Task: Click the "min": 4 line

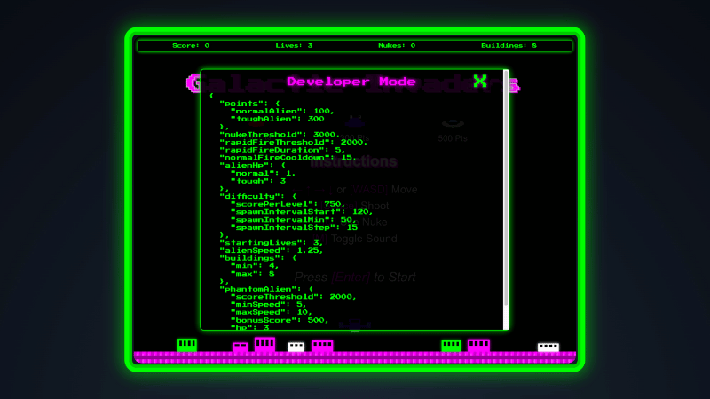Action: click(x=255, y=266)
